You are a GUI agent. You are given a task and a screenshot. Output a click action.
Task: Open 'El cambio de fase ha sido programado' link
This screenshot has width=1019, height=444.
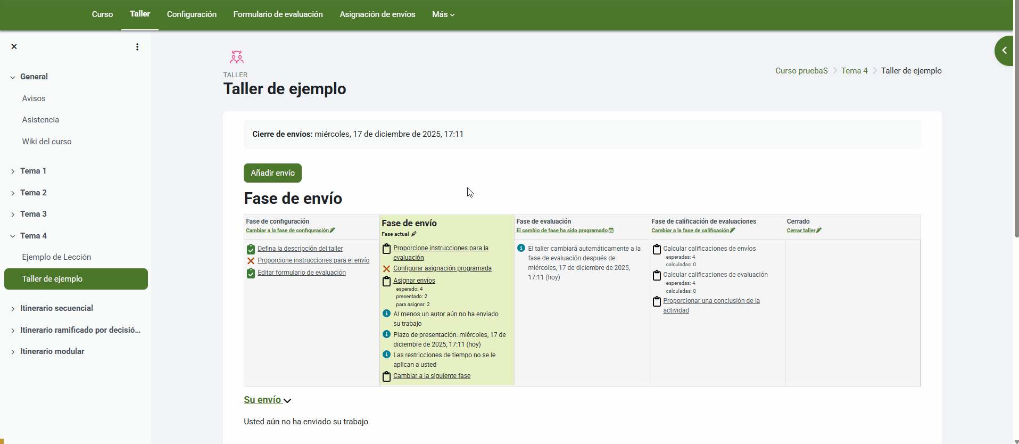561,231
